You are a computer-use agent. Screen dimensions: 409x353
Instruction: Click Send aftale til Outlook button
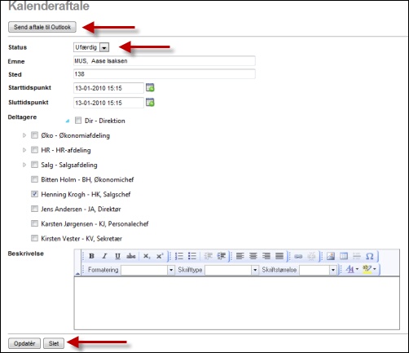[42, 27]
